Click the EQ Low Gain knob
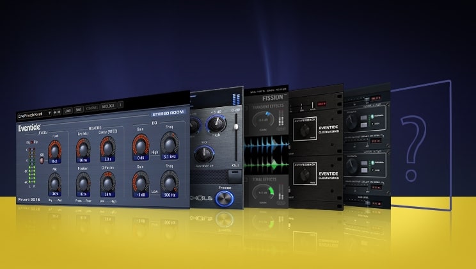The width and height of the screenshot is (476, 269). click(x=141, y=181)
